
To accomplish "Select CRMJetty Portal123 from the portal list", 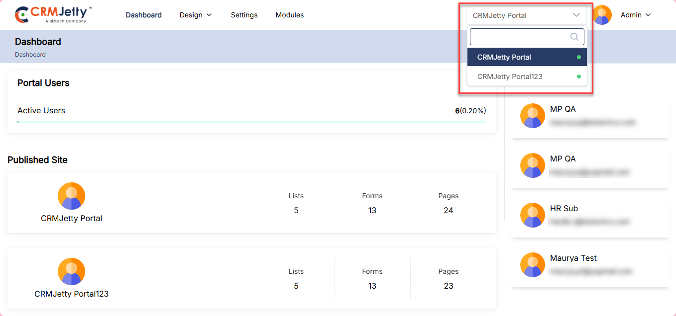I will point(510,77).
